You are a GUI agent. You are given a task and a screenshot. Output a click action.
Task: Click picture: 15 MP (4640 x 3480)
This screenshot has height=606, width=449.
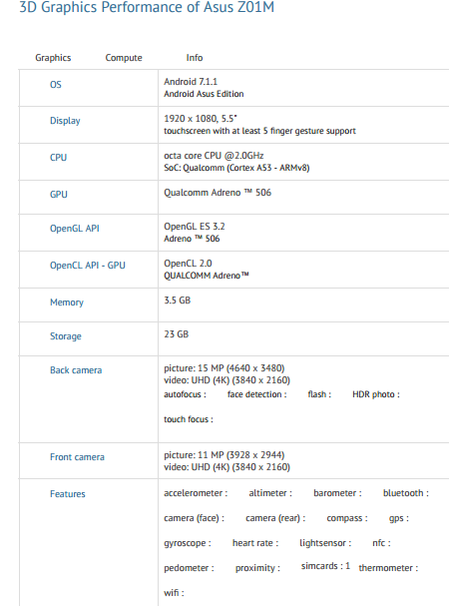[x=224, y=368]
